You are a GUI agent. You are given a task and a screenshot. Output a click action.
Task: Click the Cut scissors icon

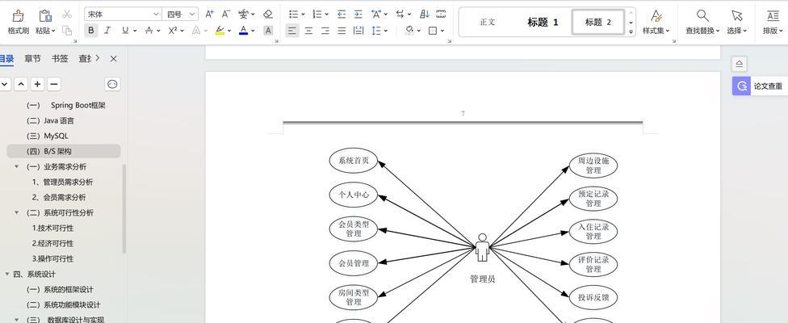click(x=67, y=14)
